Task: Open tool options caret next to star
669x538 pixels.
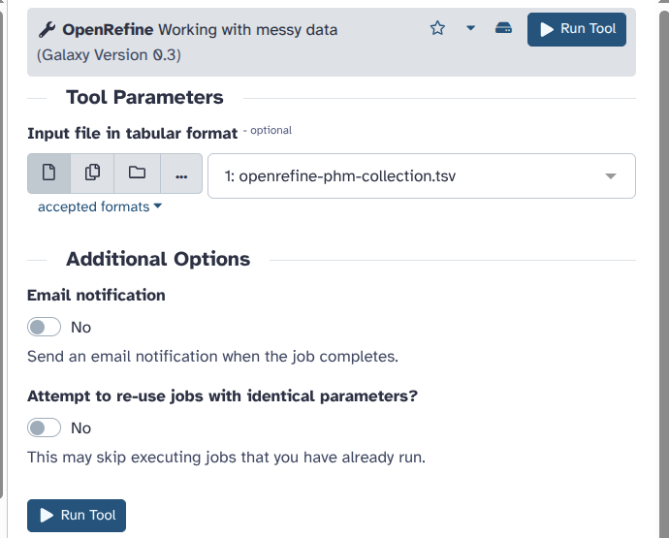Action: 470,28
